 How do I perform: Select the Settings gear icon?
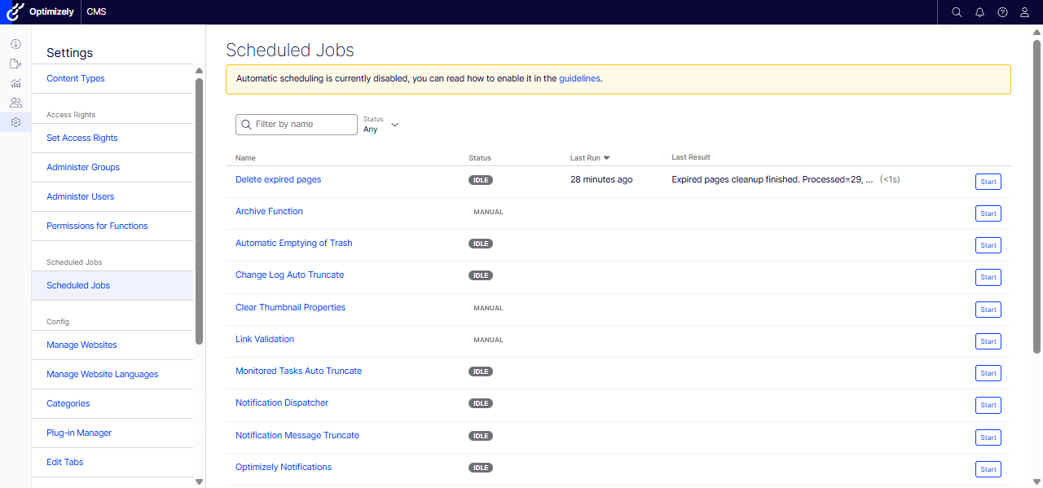[15, 122]
